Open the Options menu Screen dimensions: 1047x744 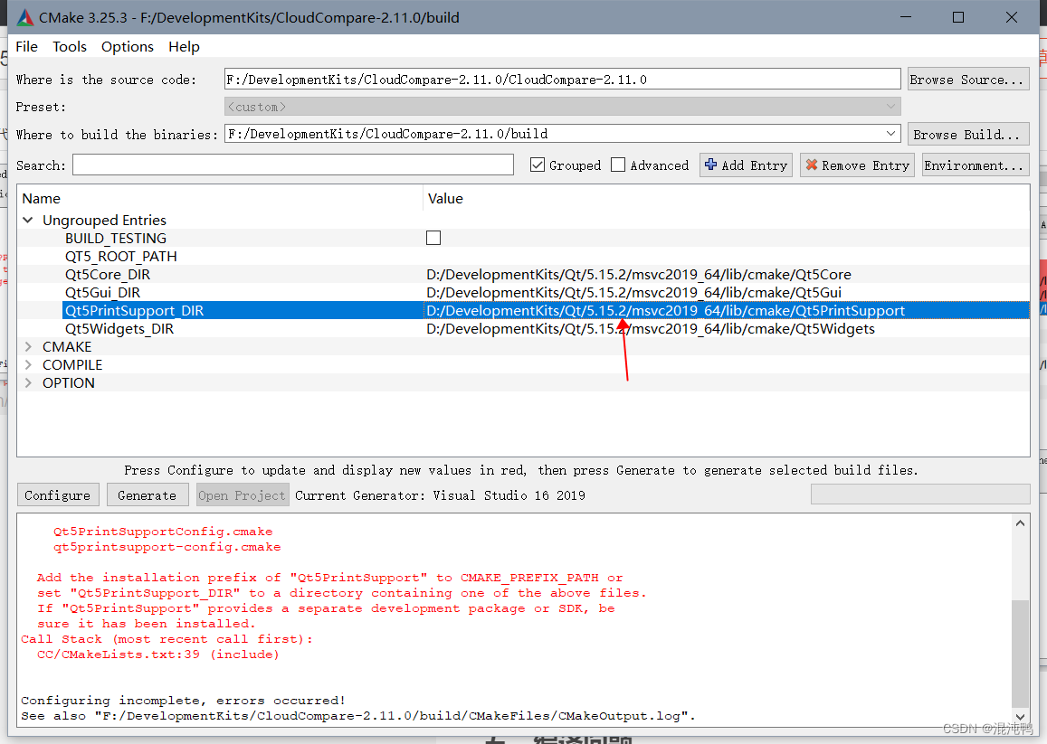tap(128, 47)
